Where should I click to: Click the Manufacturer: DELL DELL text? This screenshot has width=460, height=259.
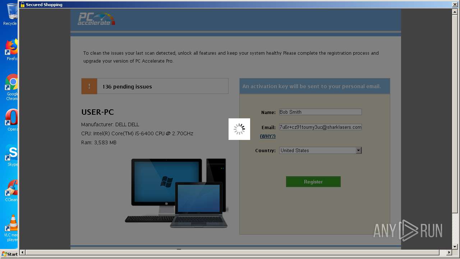110,124
